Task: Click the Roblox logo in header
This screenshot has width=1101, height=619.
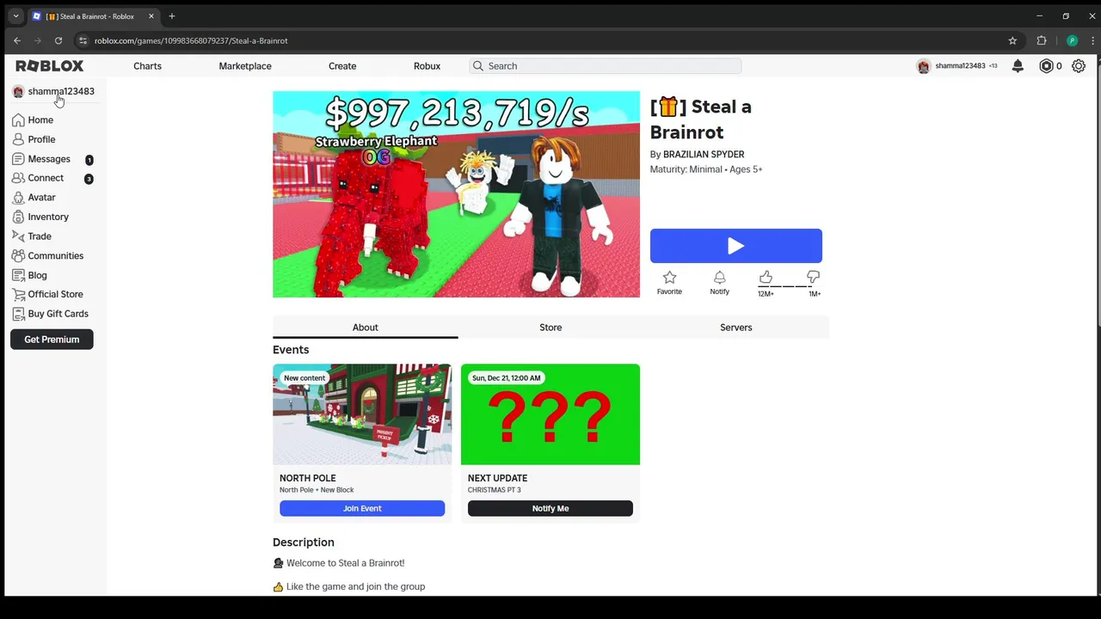Action: (x=50, y=66)
